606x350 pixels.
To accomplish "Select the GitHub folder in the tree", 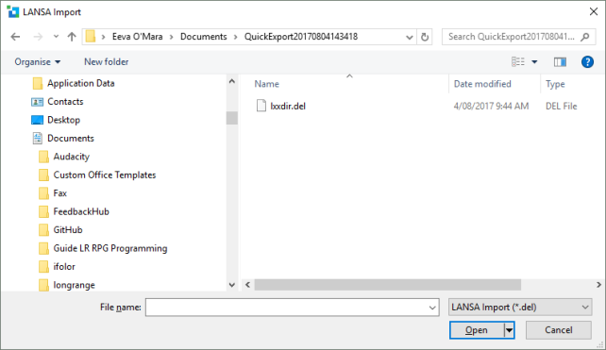I will (68, 230).
